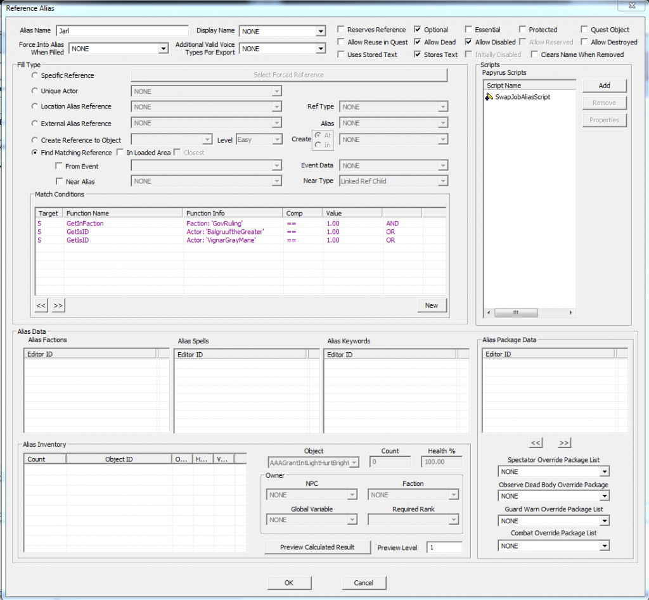The height and width of the screenshot is (600, 649).
Task: Select the Unique Actor fill type
Action: pos(35,91)
